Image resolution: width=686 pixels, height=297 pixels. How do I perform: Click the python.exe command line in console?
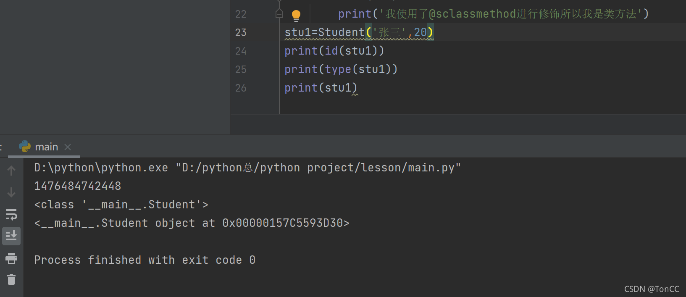click(x=247, y=168)
